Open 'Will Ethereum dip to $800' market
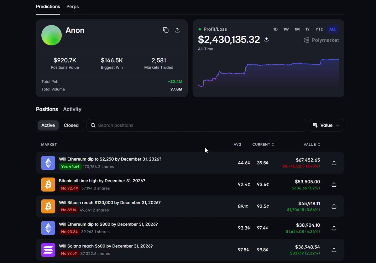 click(108, 224)
